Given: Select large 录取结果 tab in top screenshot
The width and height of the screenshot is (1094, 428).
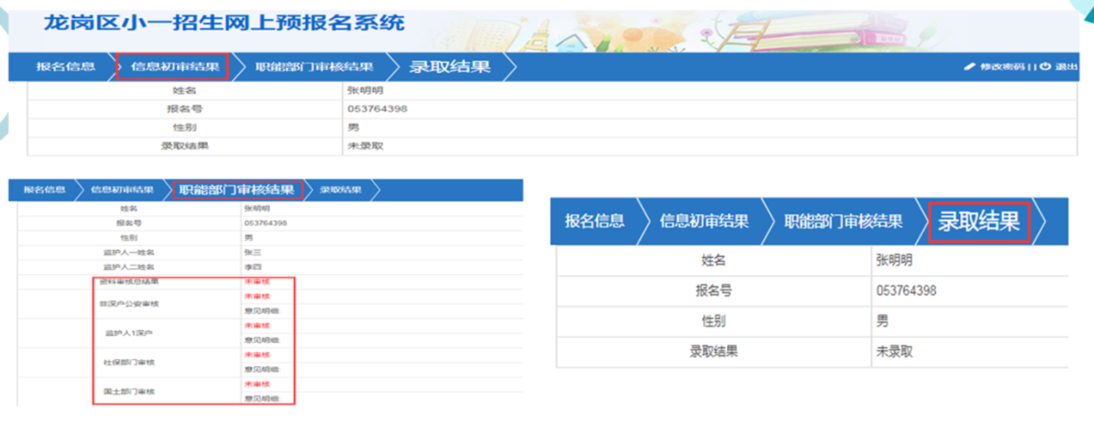Looking at the screenshot, I should click(450, 67).
